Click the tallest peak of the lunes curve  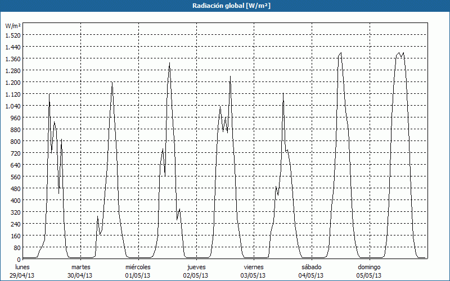49,94
